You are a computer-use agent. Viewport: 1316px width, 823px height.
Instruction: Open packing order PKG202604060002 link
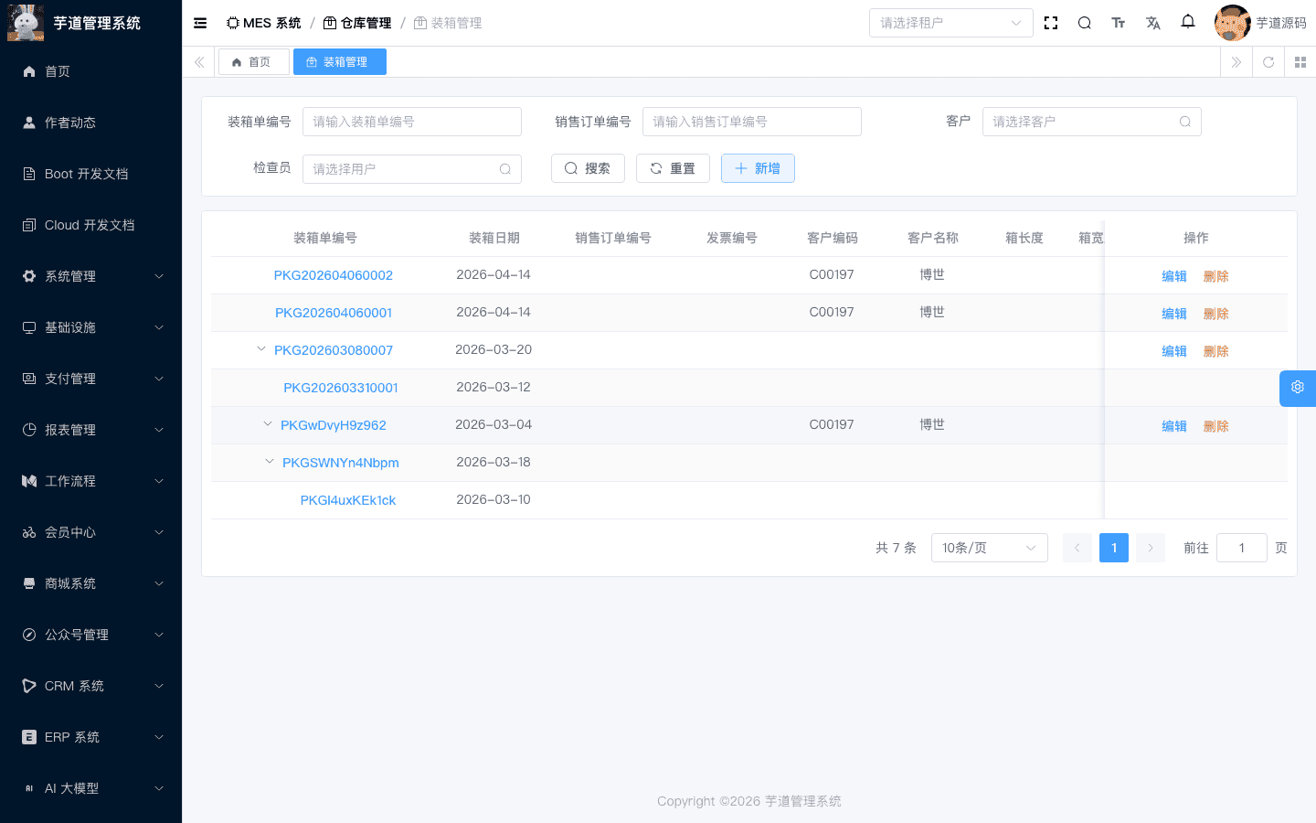333,274
